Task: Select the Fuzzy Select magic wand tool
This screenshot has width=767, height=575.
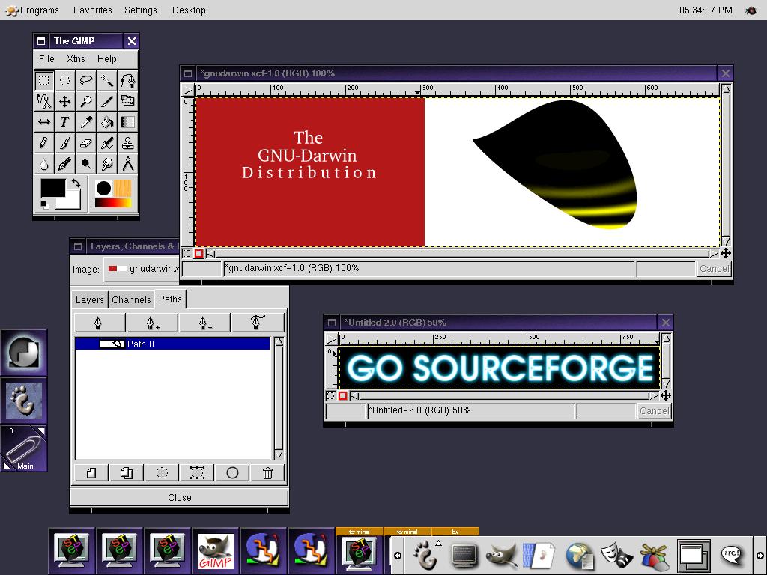Action: coord(107,80)
